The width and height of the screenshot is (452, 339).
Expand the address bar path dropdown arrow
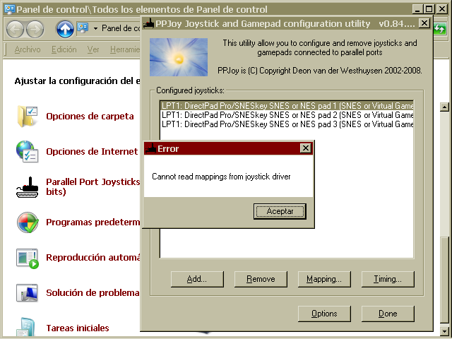tap(95, 28)
